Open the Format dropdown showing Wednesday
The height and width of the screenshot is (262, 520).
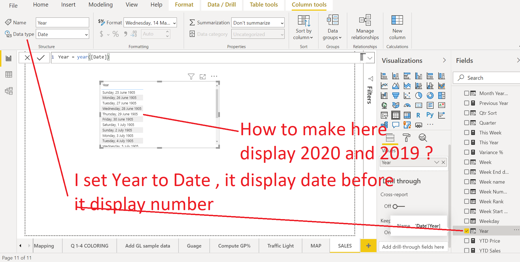(x=150, y=23)
